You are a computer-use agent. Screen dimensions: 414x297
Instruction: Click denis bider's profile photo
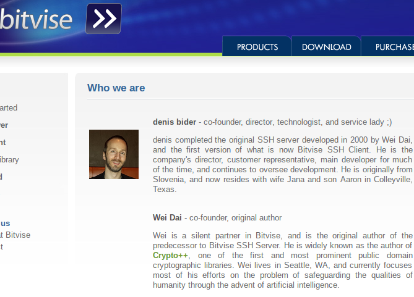[x=114, y=154]
